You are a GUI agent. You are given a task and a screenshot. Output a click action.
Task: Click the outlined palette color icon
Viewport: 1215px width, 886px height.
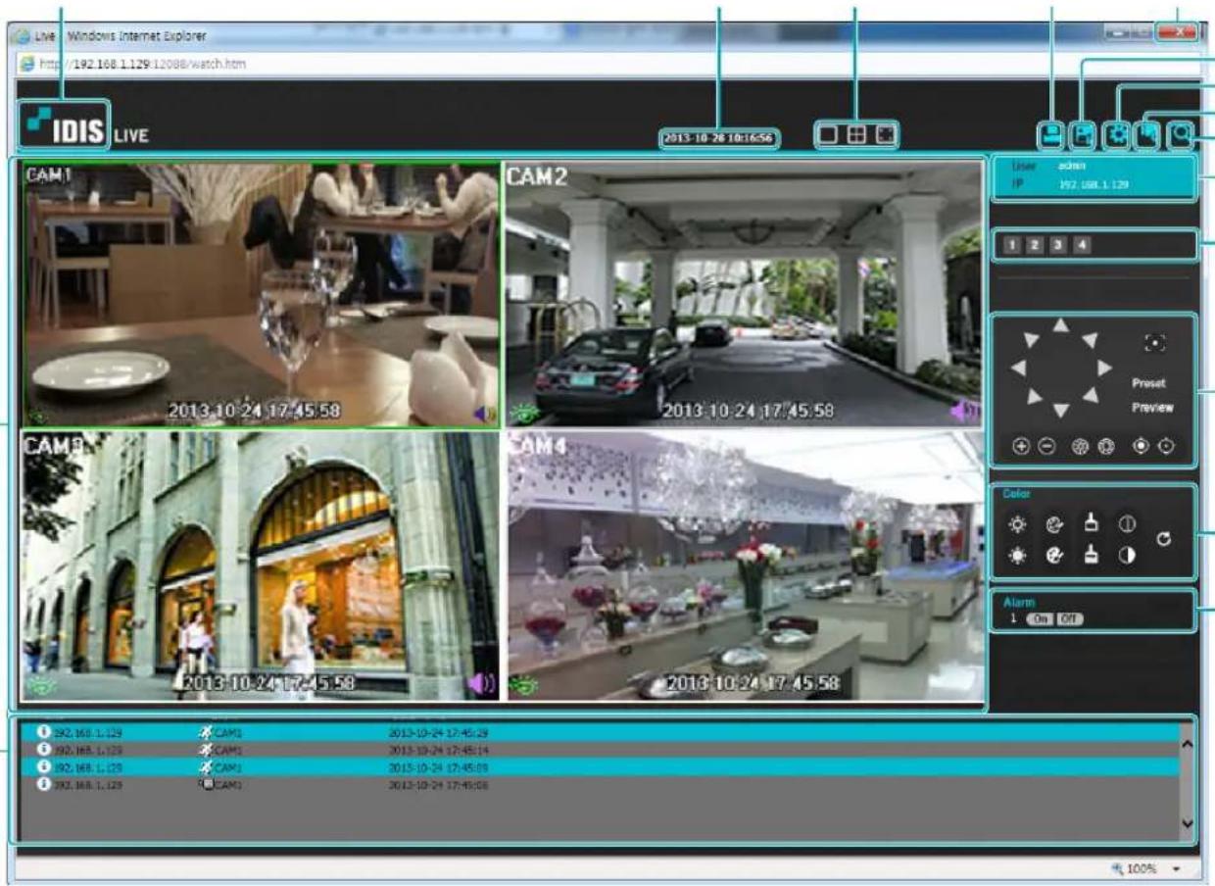click(x=1055, y=526)
